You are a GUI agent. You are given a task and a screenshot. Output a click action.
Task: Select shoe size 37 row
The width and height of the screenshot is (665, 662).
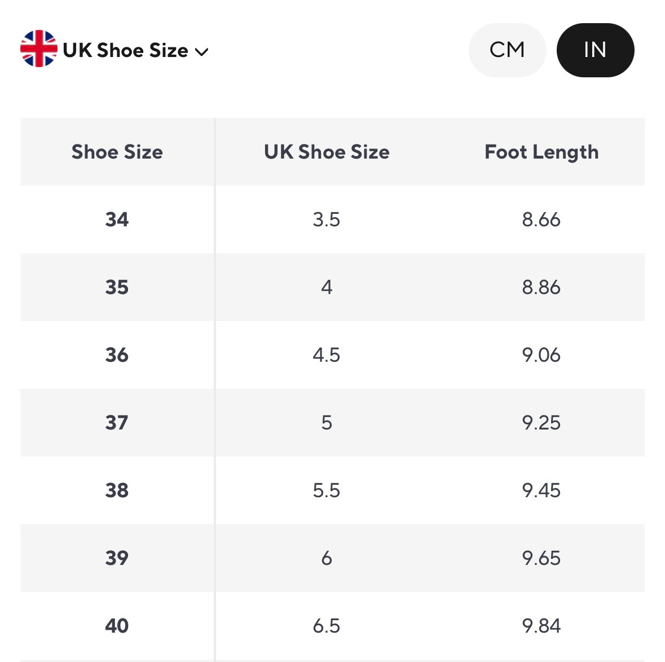coord(117,422)
